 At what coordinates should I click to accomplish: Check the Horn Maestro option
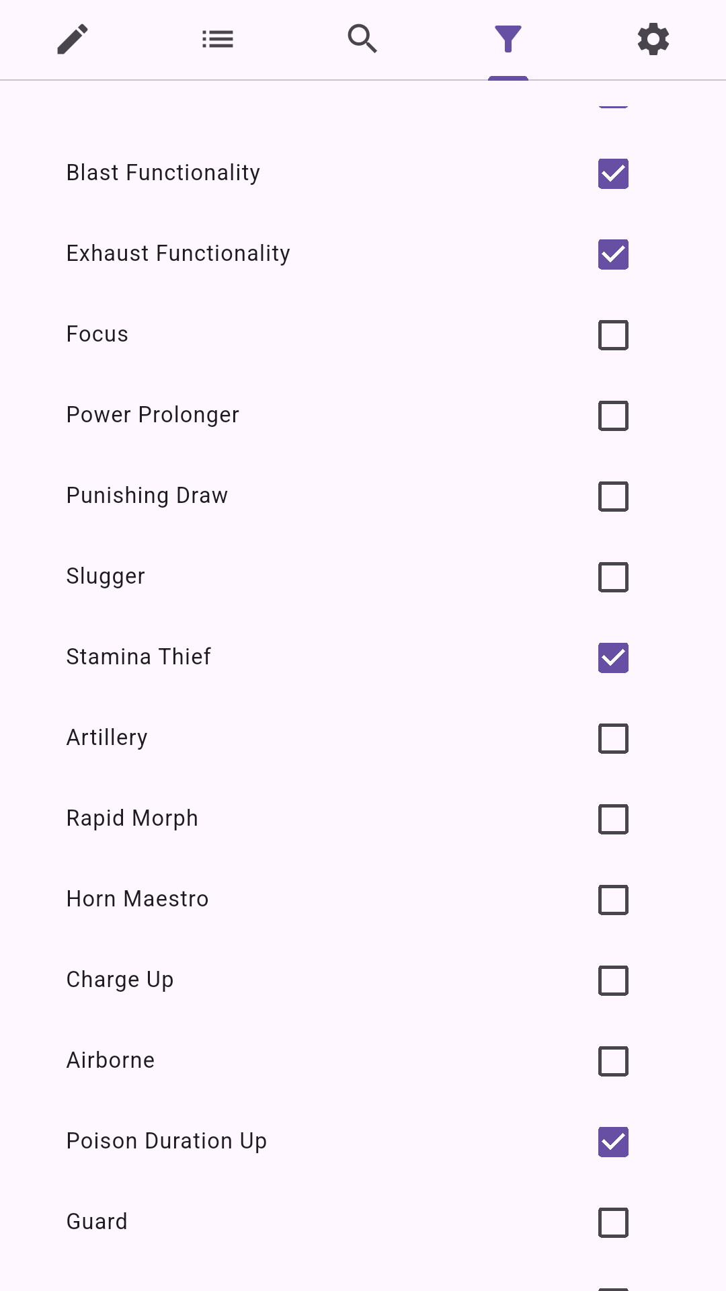613,900
